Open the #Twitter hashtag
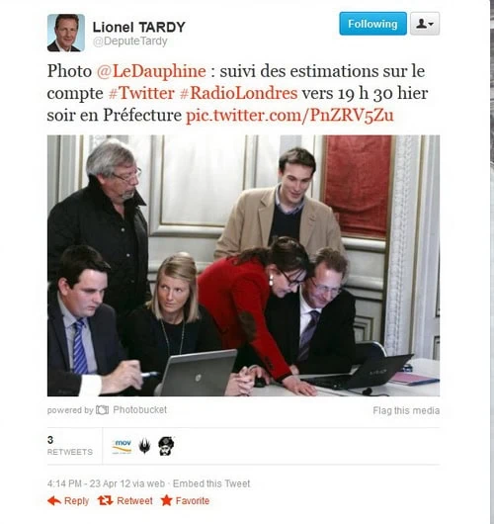Screen dimensions: 494x524 [141, 93]
